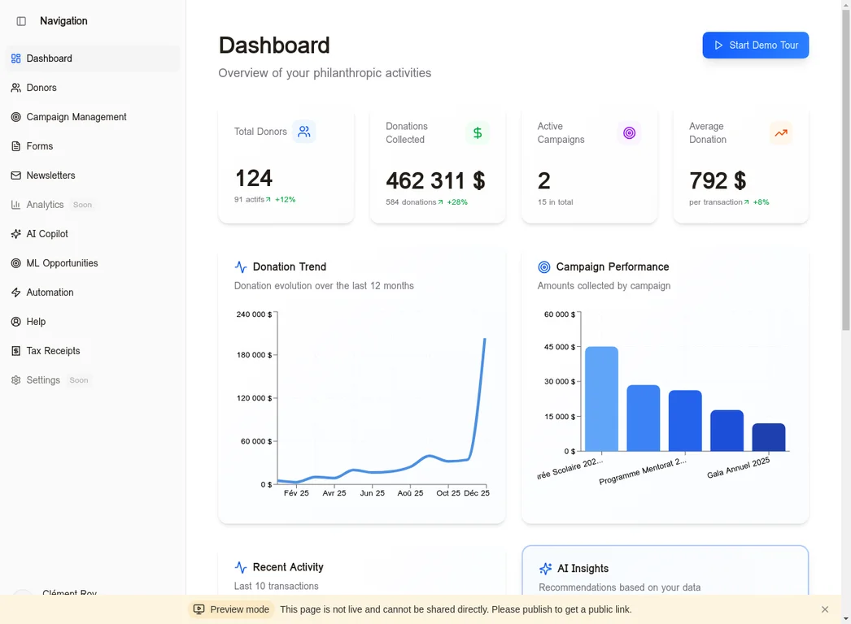Click the sidebar collapse icon next to Navigation
This screenshot has width=851, height=624.
[x=20, y=20]
